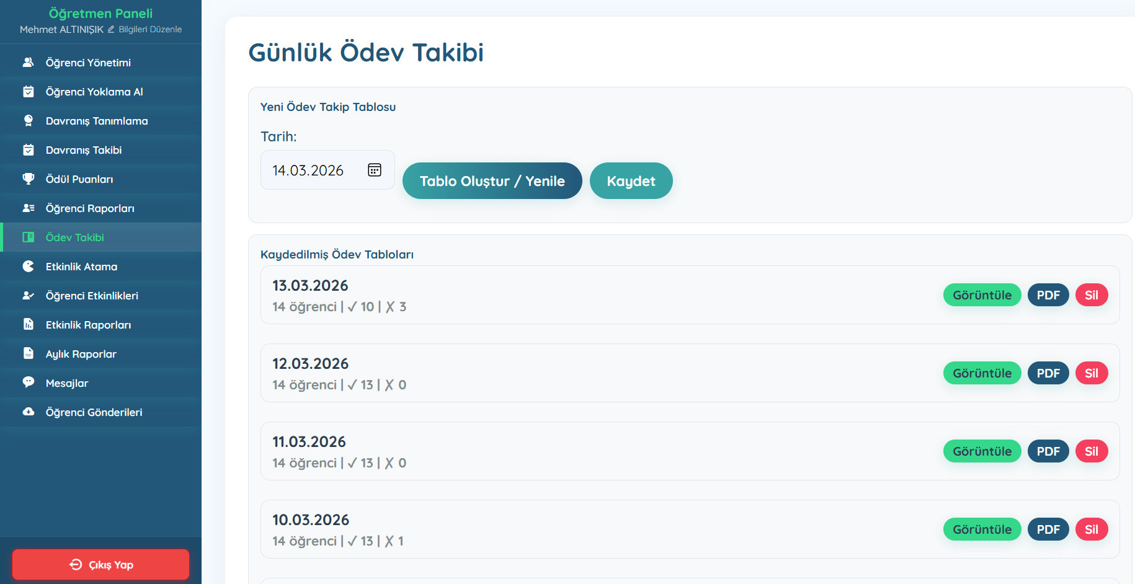1135x584 pixels.
Task: Click the Aylık Raporlar document icon
Action: [29, 353]
